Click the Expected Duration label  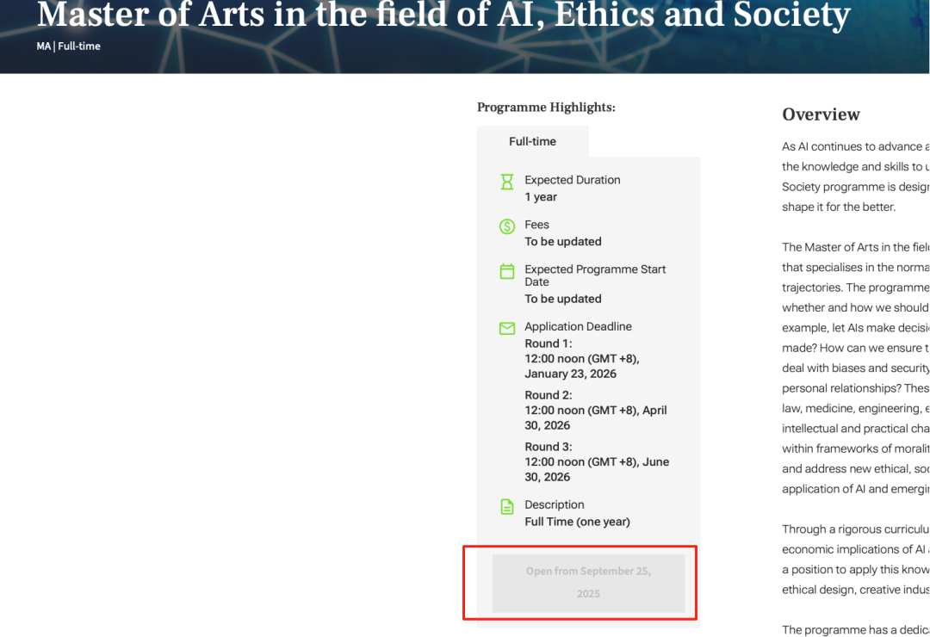tap(573, 180)
